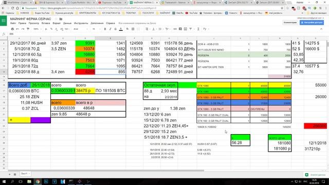329x185 pixels.
Task: Open the Файл menu
Action: coord(13,23)
